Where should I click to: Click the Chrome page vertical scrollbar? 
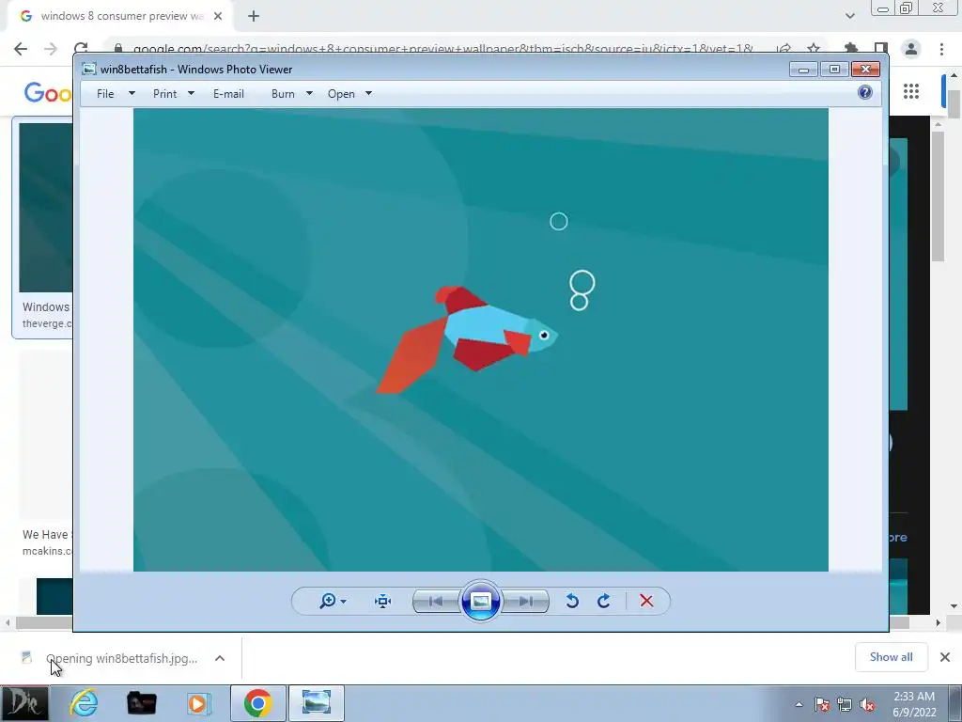954,104
